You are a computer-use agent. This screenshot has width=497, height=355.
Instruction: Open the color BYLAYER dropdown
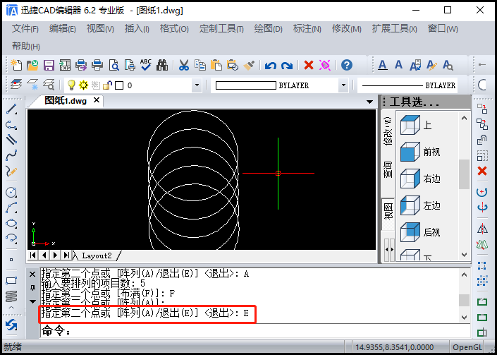pos(343,85)
